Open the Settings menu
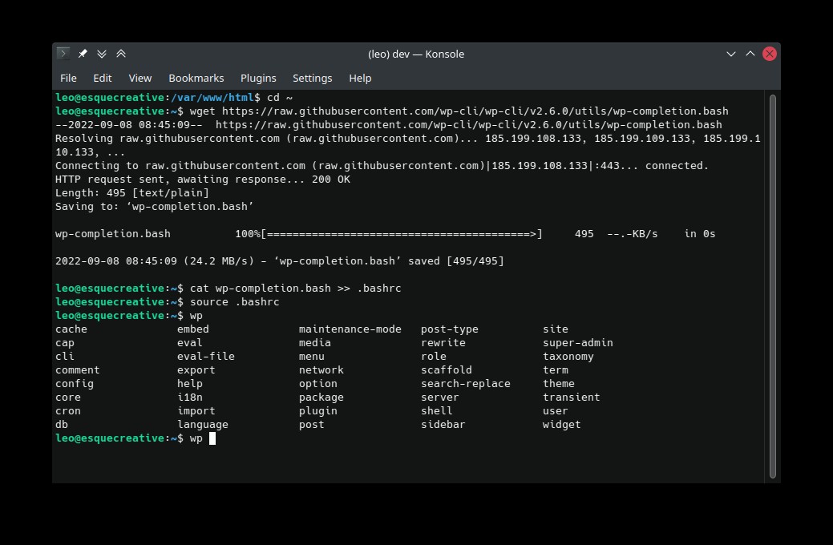This screenshot has width=833, height=545. tap(313, 78)
